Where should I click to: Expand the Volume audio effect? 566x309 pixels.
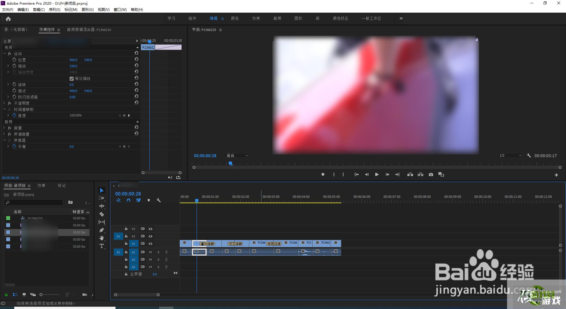4,128
